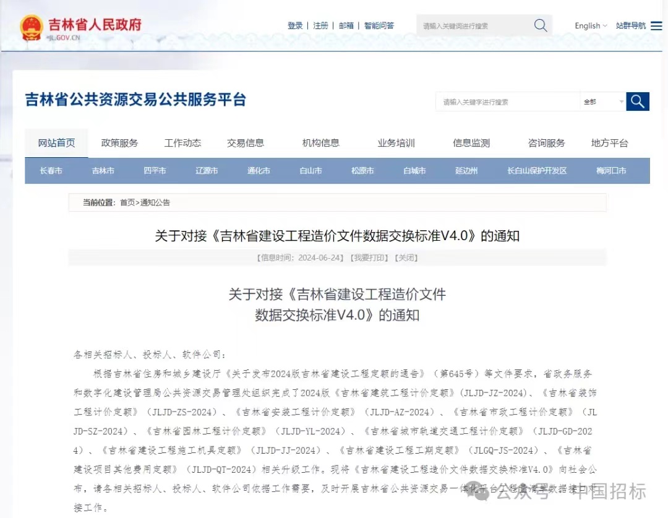Select 白城市 in the city bar
Viewport: 668px width, 518px height.
pyautogui.click(x=414, y=171)
